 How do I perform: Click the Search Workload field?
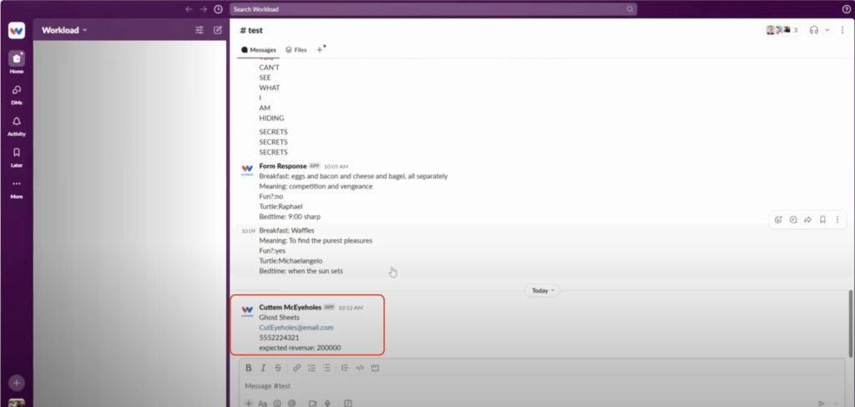pyautogui.click(x=433, y=9)
